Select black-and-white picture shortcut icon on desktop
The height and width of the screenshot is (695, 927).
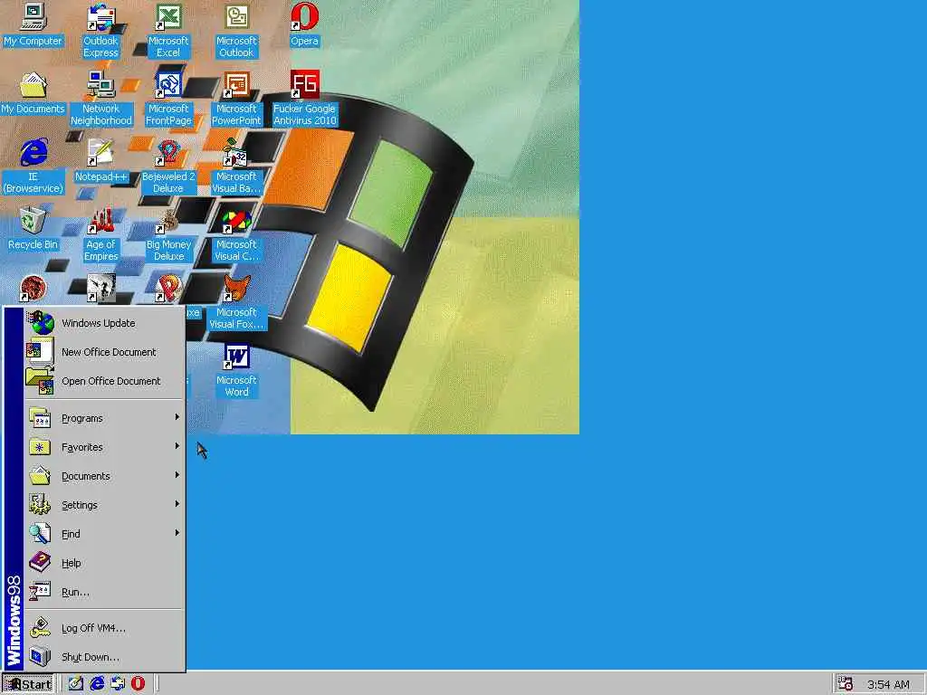tap(101, 289)
